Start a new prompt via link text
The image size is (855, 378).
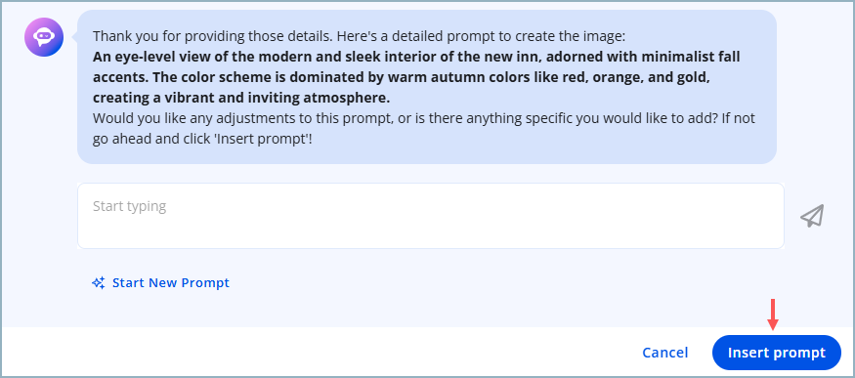pos(171,282)
